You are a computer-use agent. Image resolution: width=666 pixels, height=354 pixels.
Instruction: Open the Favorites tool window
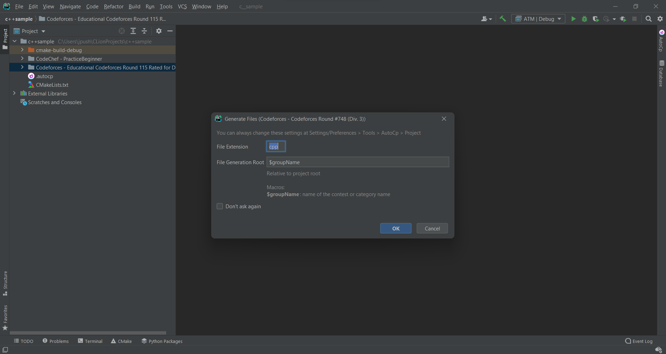click(5, 318)
